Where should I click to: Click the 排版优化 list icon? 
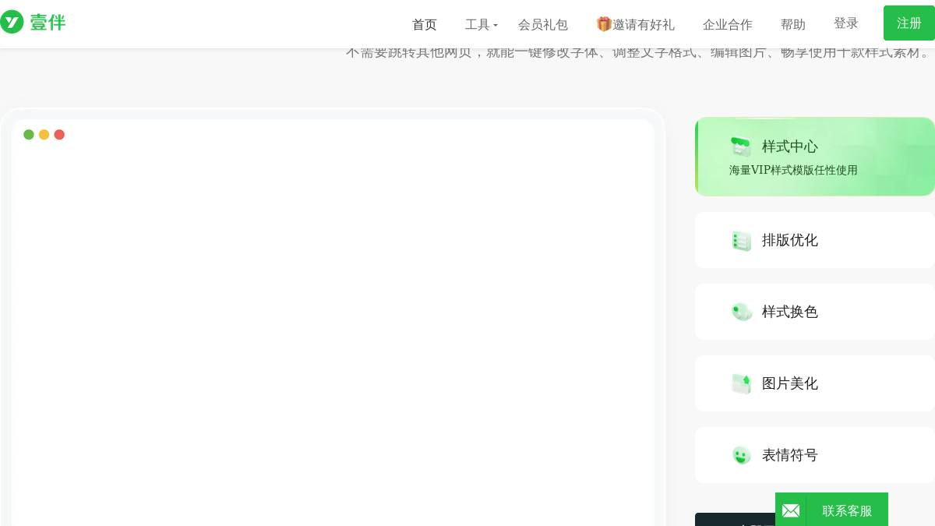coord(741,241)
